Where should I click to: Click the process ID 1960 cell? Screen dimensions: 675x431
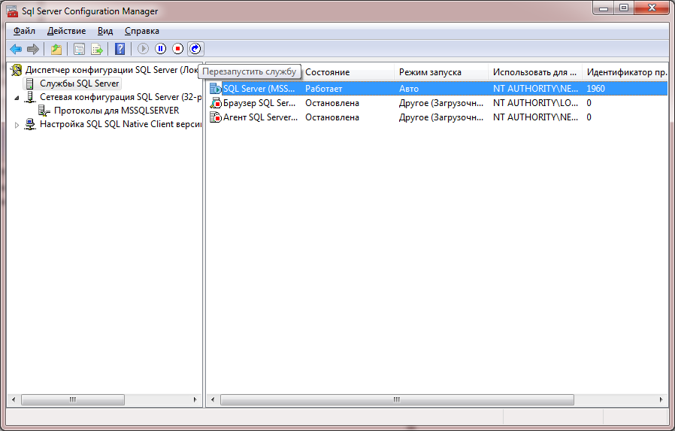click(x=595, y=89)
